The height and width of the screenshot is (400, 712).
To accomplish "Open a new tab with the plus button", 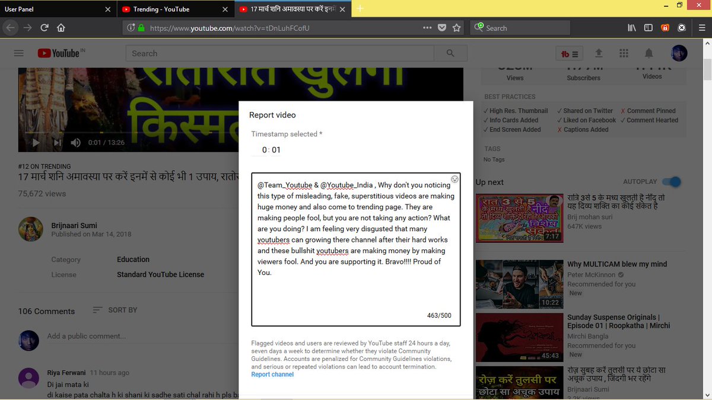I will coord(360,8).
